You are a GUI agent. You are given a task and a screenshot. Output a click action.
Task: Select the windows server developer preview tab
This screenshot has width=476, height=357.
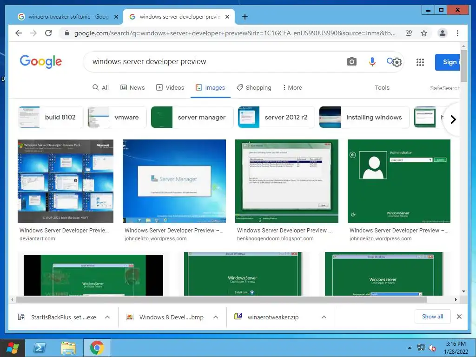(179, 17)
